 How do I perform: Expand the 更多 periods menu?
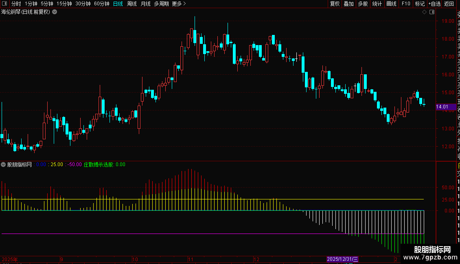(x=179, y=4)
